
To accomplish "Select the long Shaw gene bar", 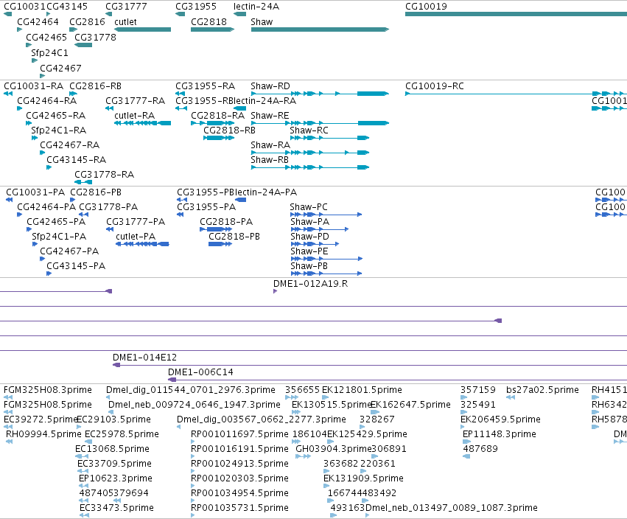I will tap(320, 29).
